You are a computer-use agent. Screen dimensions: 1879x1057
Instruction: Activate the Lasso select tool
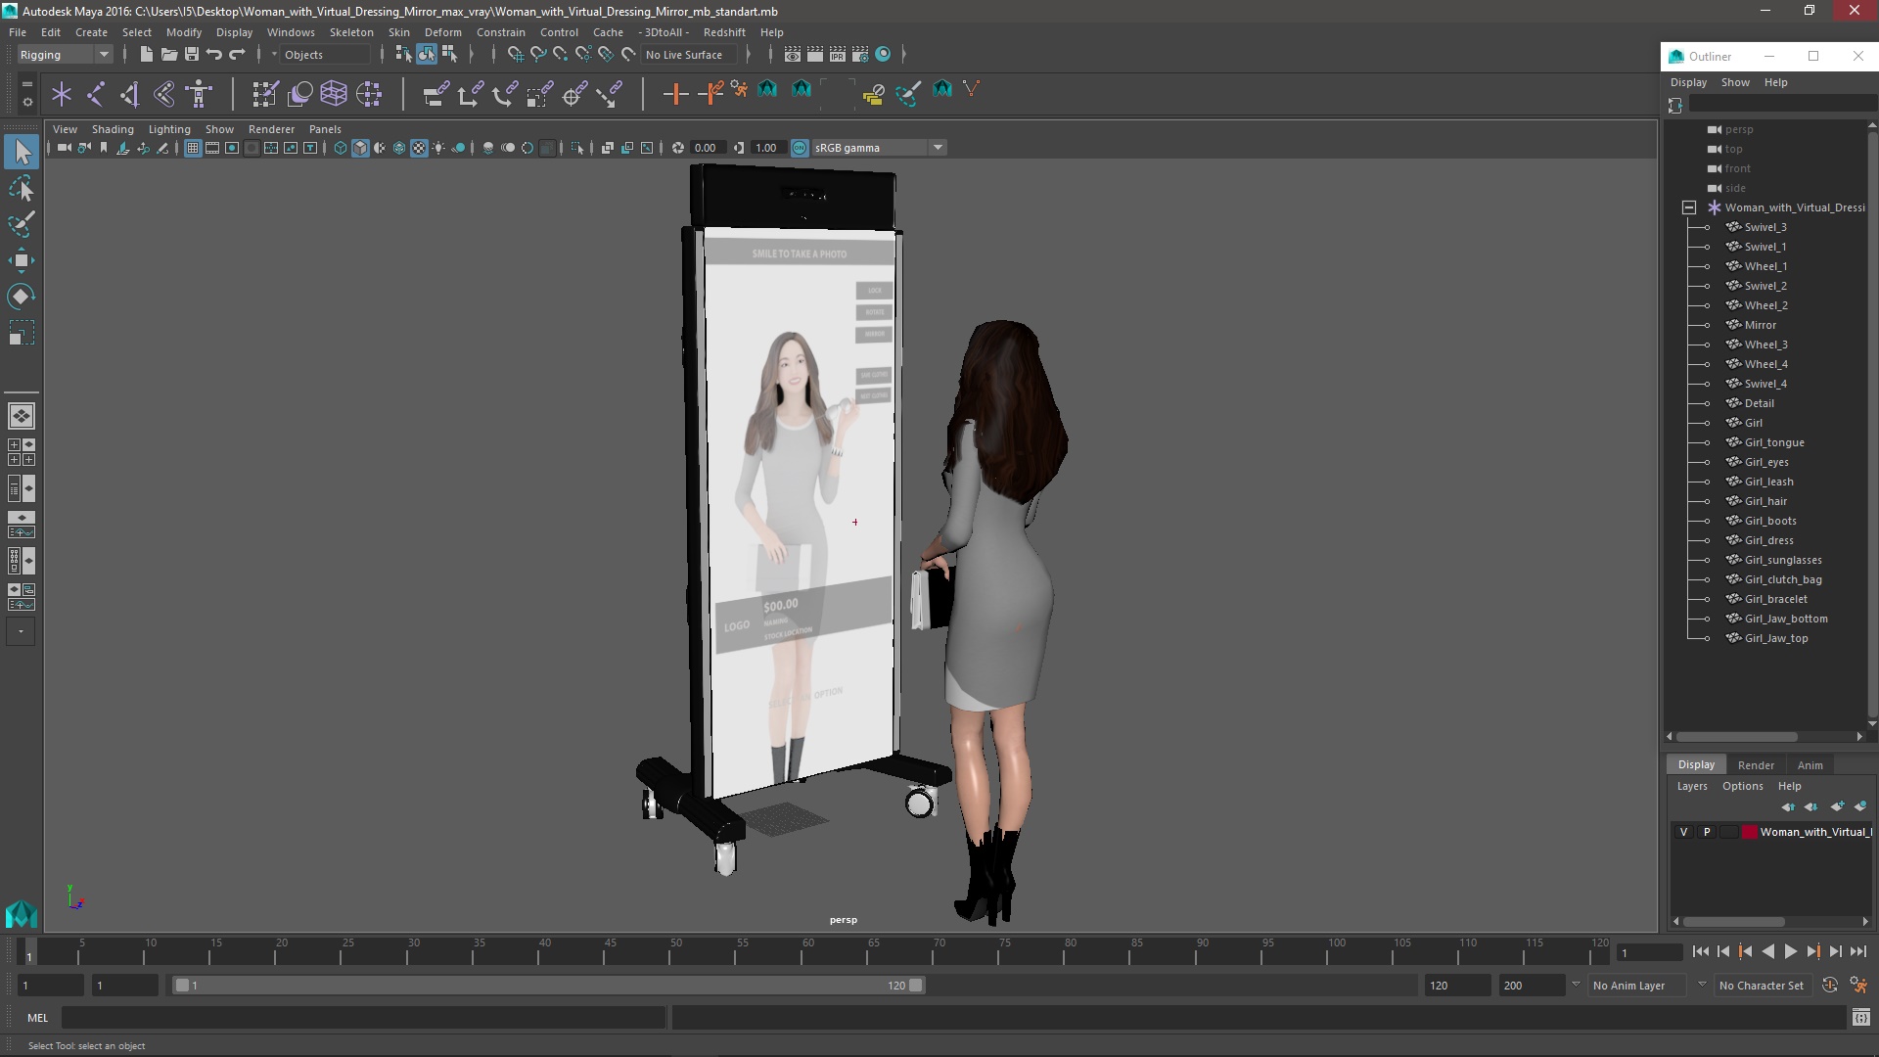pyautogui.click(x=22, y=188)
